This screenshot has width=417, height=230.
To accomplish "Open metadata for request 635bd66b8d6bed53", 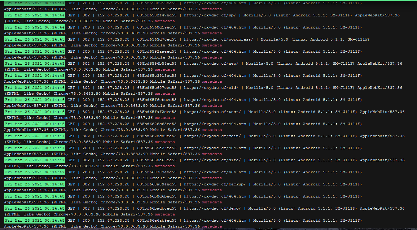I will click(212, 202).
